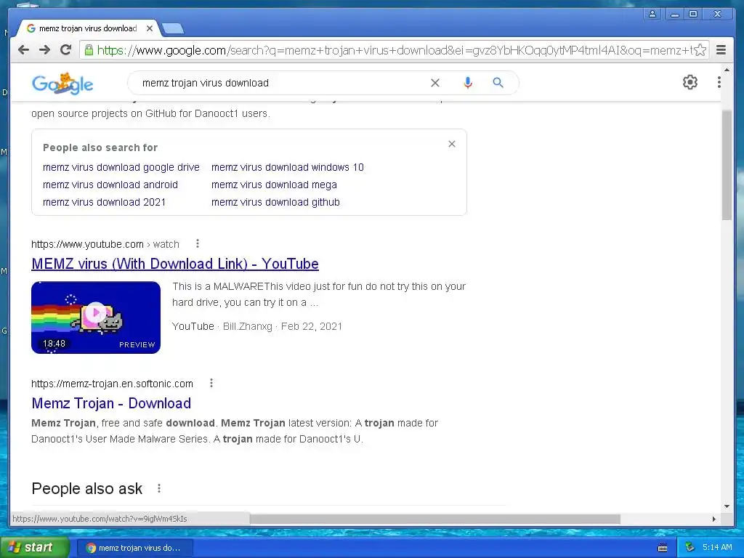Reload the page with the refresh icon
Viewport: 744px width, 558px height.
pyautogui.click(x=66, y=50)
